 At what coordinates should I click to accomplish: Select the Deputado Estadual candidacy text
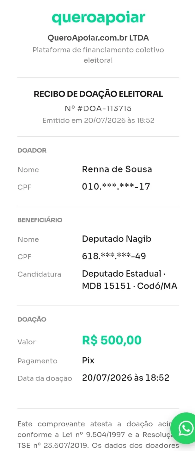[122, 274]
